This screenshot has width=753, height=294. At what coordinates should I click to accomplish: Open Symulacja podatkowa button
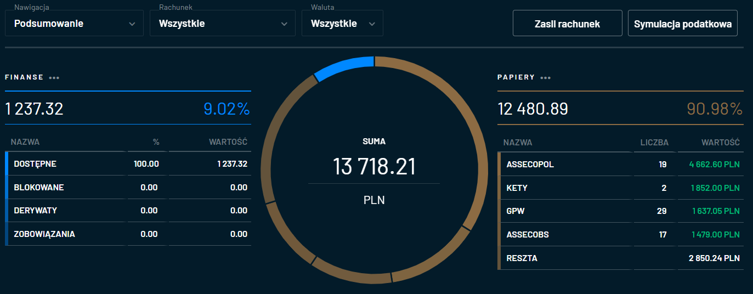point(682,24)
